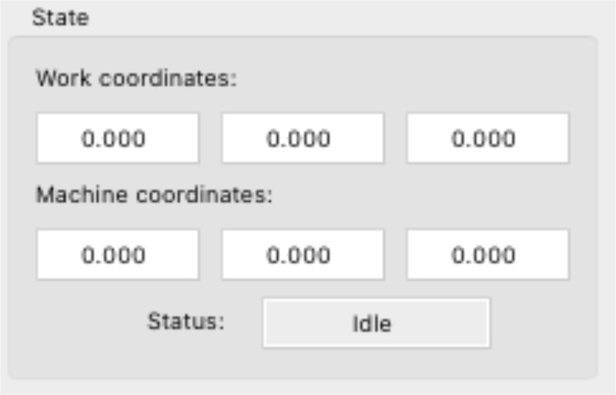Click the last Machine coordinates field
Image resolution: width=616 pixels, height=395 pixels.
click(487, 255)
